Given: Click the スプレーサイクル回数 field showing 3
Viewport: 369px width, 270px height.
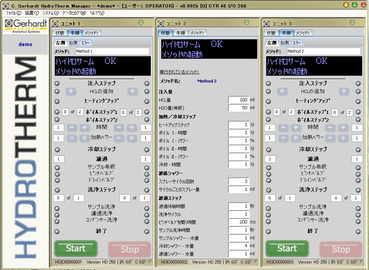Looking at the screenshot, I should click(238, 181).
